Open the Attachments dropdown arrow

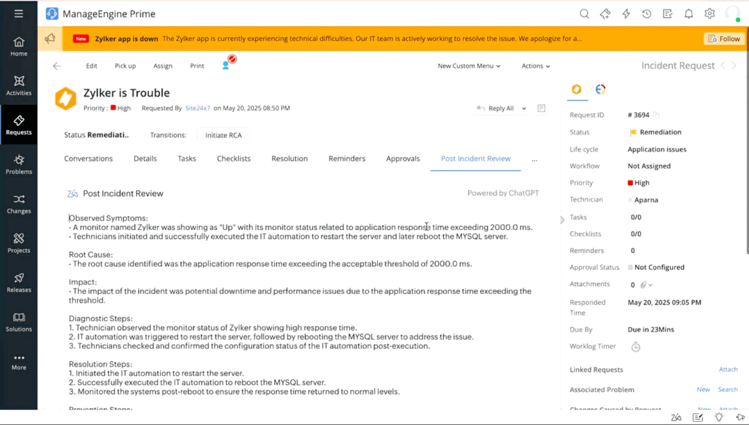tap(650, 285)
